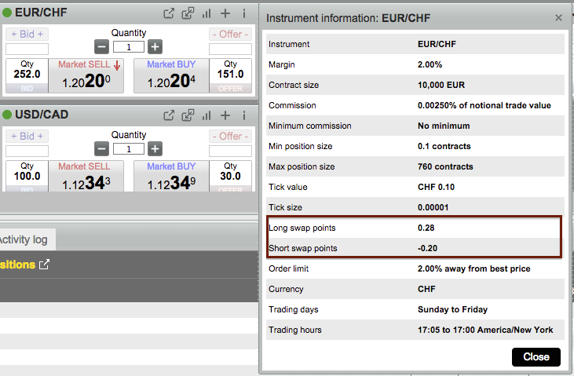Viewport: 574px width, 376px height.
Task: Decrease USD/CAD quantity with minus
Action: click(x=102, y=149)
